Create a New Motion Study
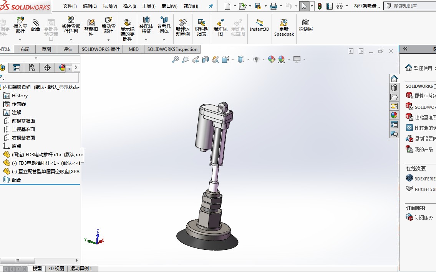436x272 pixels. (183, 28)
